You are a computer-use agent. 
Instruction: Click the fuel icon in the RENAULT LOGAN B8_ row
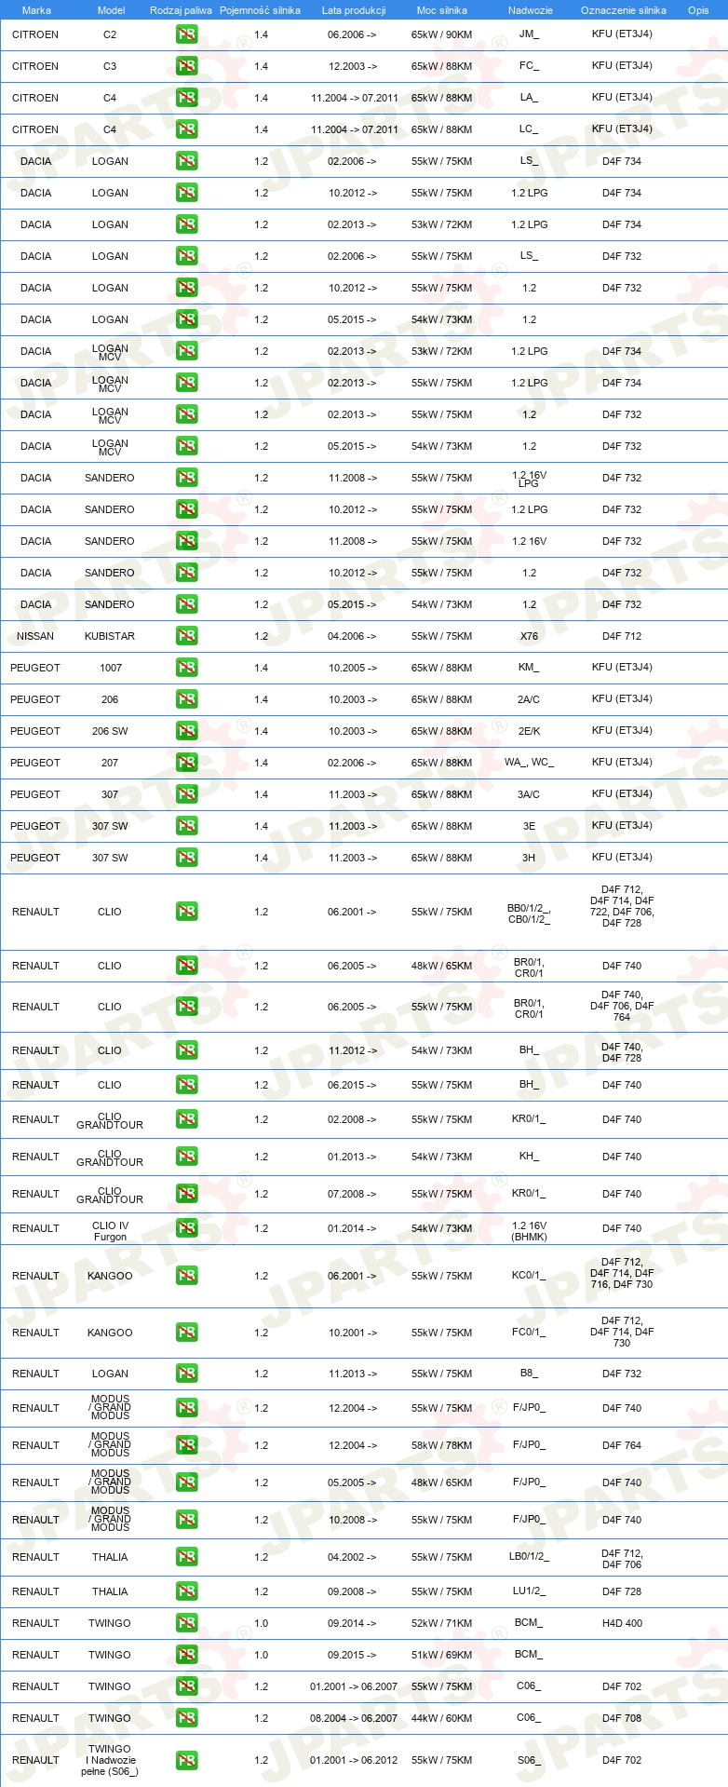point(187,1374)
